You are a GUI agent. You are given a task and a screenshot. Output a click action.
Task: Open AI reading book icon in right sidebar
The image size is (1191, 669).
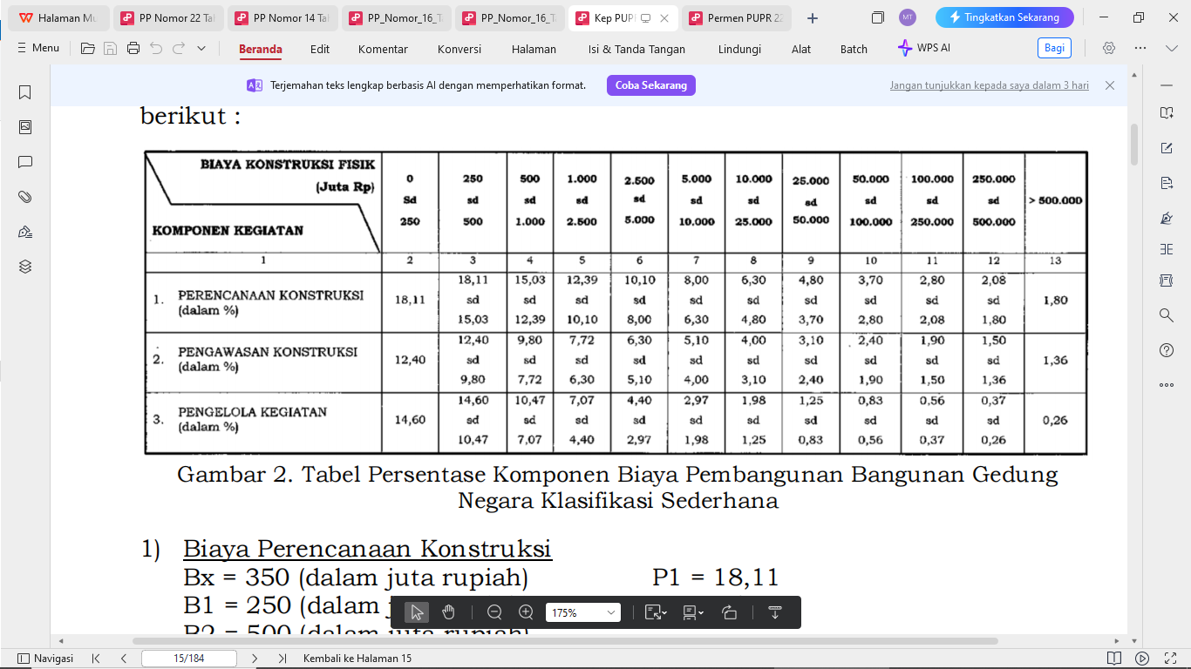point(1167,113)
